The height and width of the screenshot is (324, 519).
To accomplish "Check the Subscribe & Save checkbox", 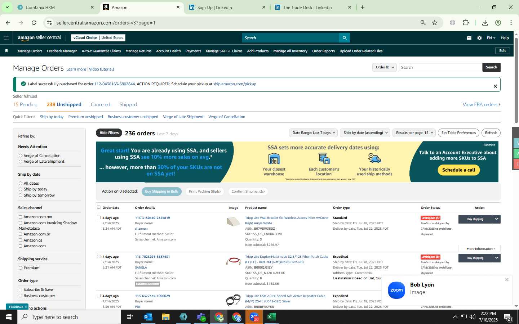I will pos(21,289).
